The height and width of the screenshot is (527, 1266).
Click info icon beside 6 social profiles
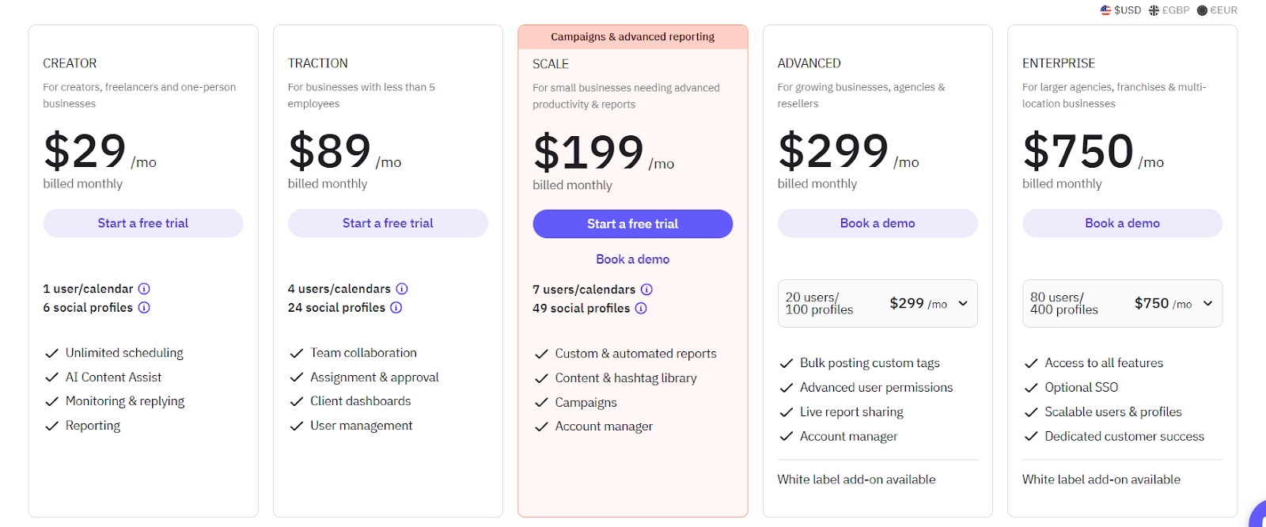[144, 308]
